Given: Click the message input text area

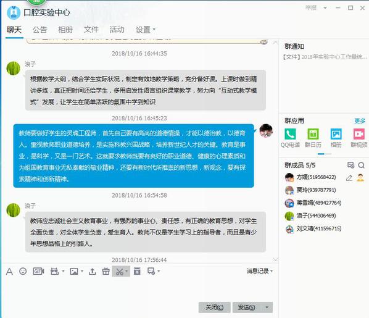Looking at the screenshot, I should point(139,288).
